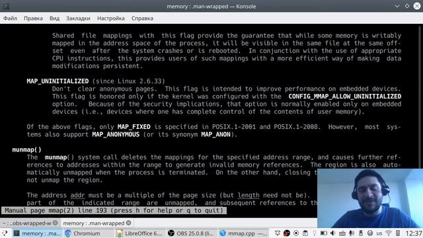Open the volume speaker tray icon
The image size is (423, 238).
click(332, 233)
